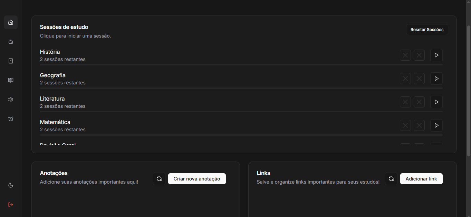Click second X box in Geografia row
471x217 pixels.
click(419, 79)
